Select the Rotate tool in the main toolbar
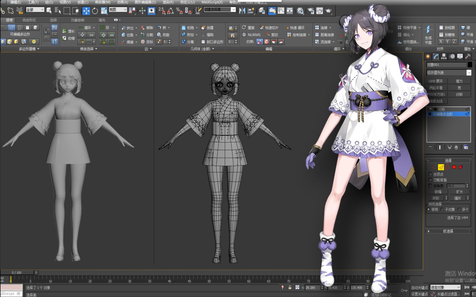 click(94, 11)
